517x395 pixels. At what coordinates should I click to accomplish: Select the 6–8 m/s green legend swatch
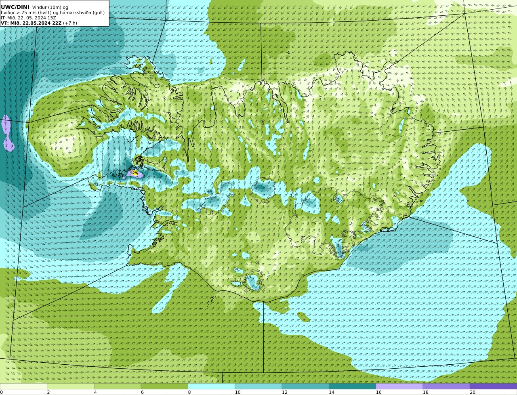[164, 386]
